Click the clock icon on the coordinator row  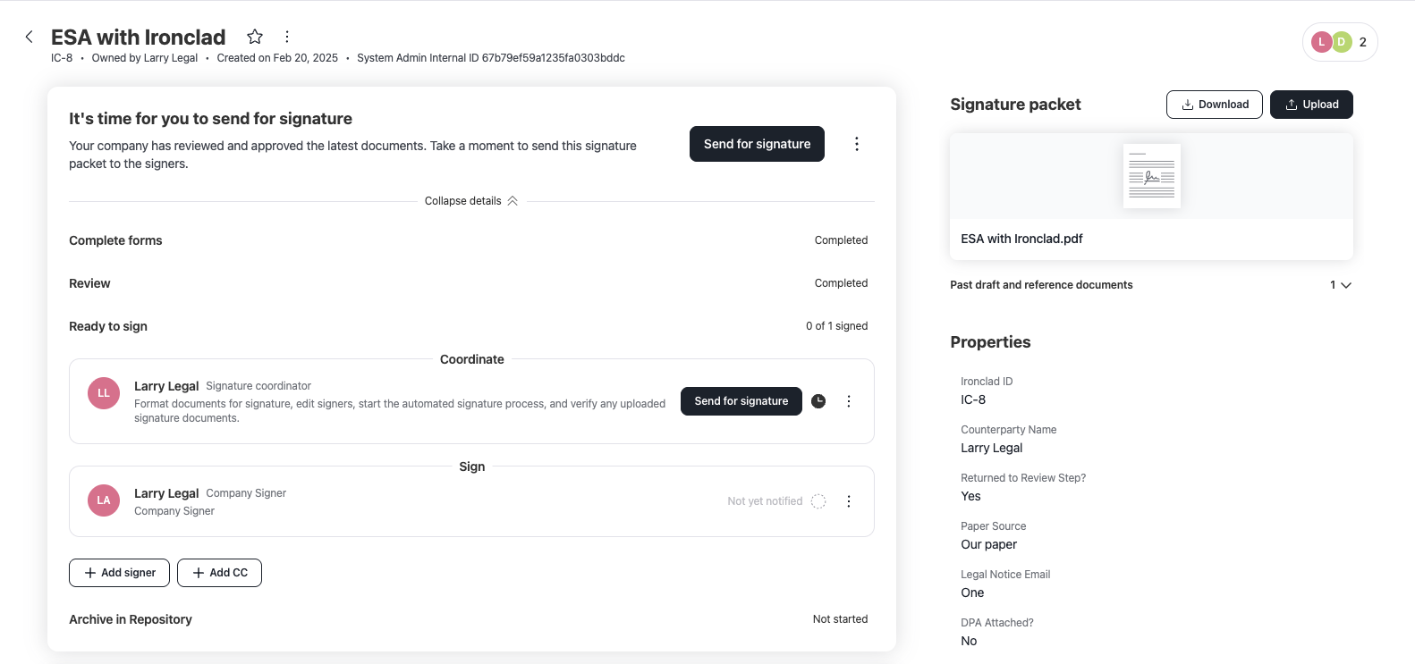[x=818, y=401]
